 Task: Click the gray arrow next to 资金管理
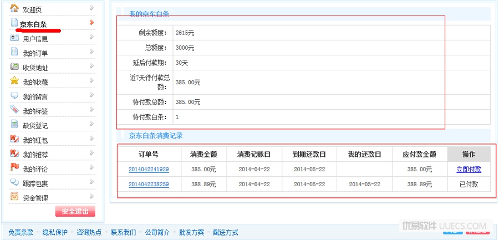pyautogui.click(x=91, y=196)
